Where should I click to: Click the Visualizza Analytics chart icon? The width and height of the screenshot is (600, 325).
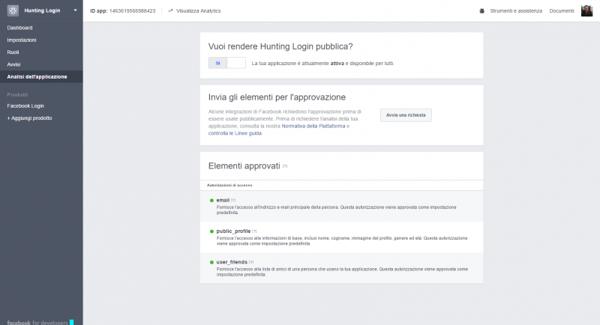[x=171, y=10]
